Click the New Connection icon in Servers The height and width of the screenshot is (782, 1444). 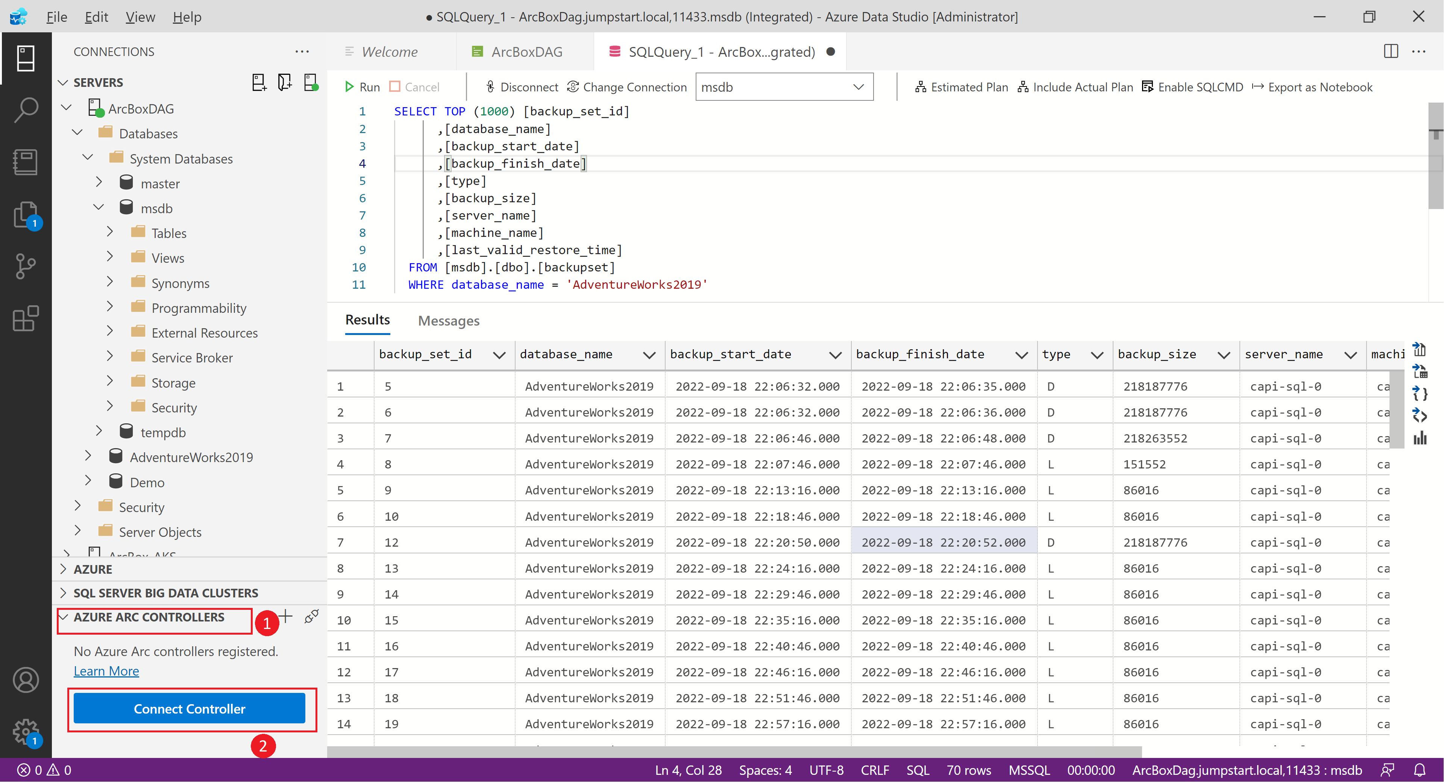click(259, 82)
